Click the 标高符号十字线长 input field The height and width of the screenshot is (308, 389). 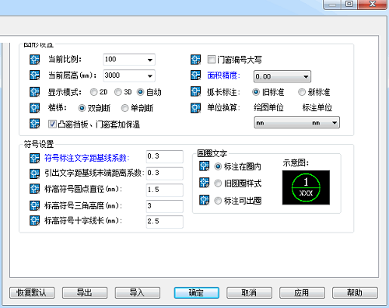coord(165,222)
